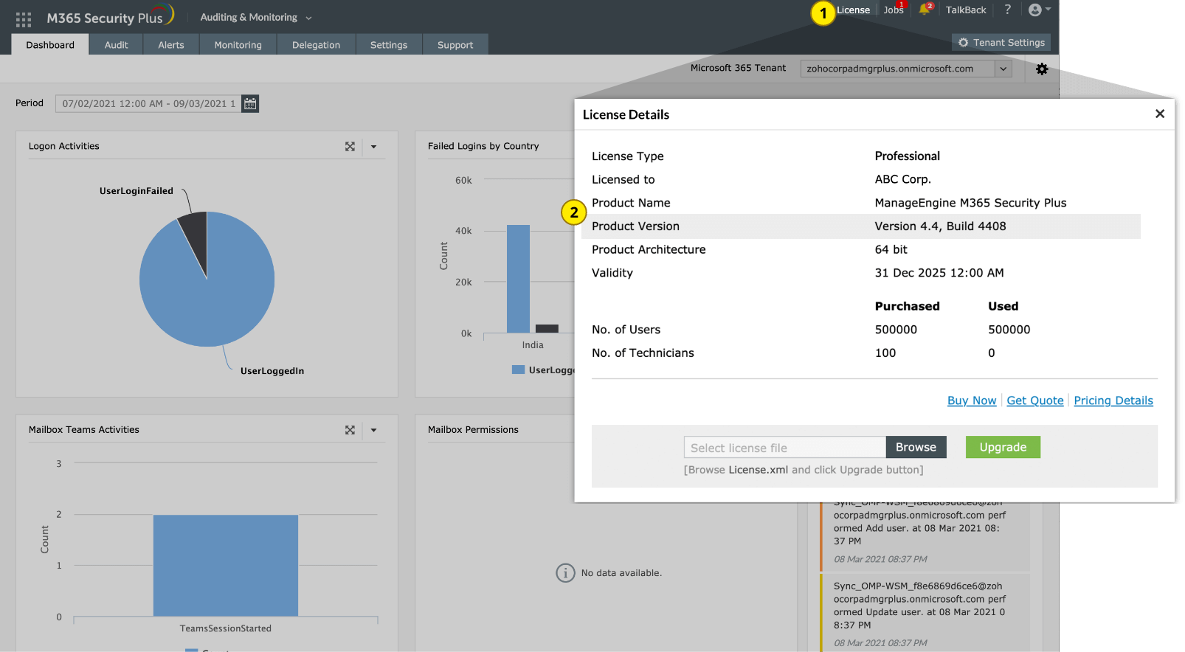Click the 'Professional' license type value
This screenshot has width=1185, height=652.
click(x=908, y=156)
